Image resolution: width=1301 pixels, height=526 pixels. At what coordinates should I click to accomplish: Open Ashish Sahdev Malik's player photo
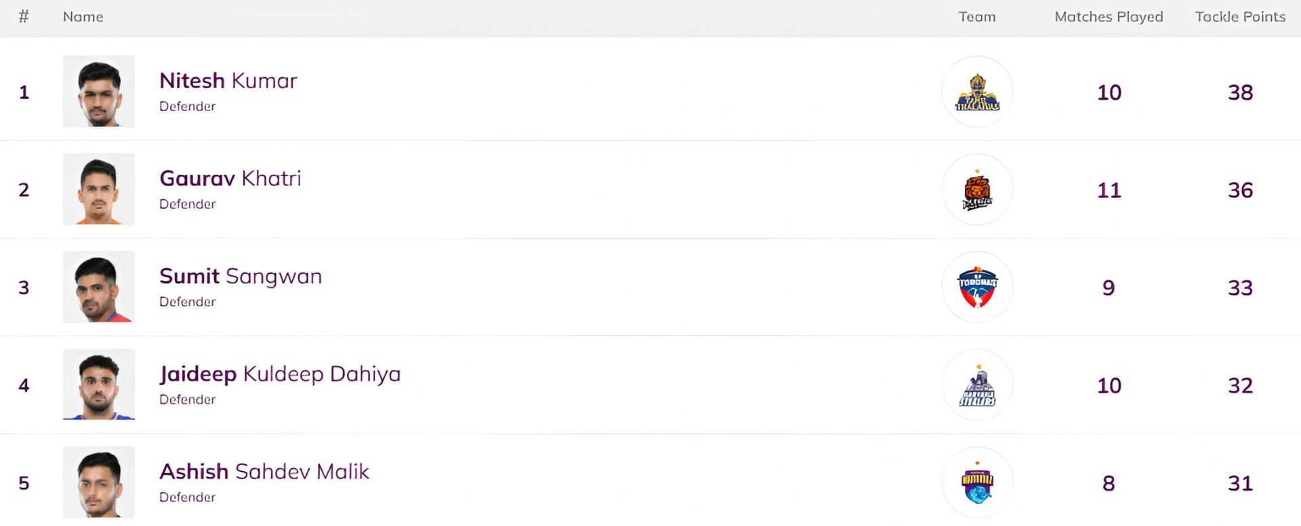pos(99,482)
